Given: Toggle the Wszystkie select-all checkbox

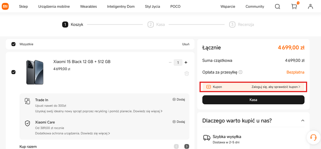Looking at the screenshot, I should 14,44.
